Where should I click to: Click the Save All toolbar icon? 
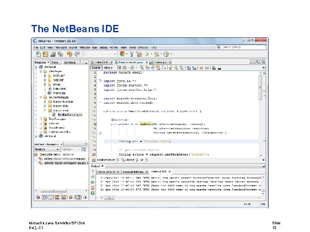pos(60,54)
